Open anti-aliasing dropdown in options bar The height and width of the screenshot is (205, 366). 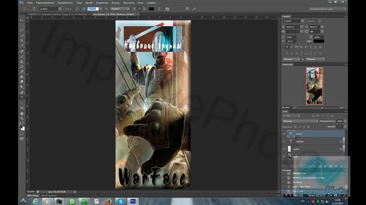tap(120, 9)
